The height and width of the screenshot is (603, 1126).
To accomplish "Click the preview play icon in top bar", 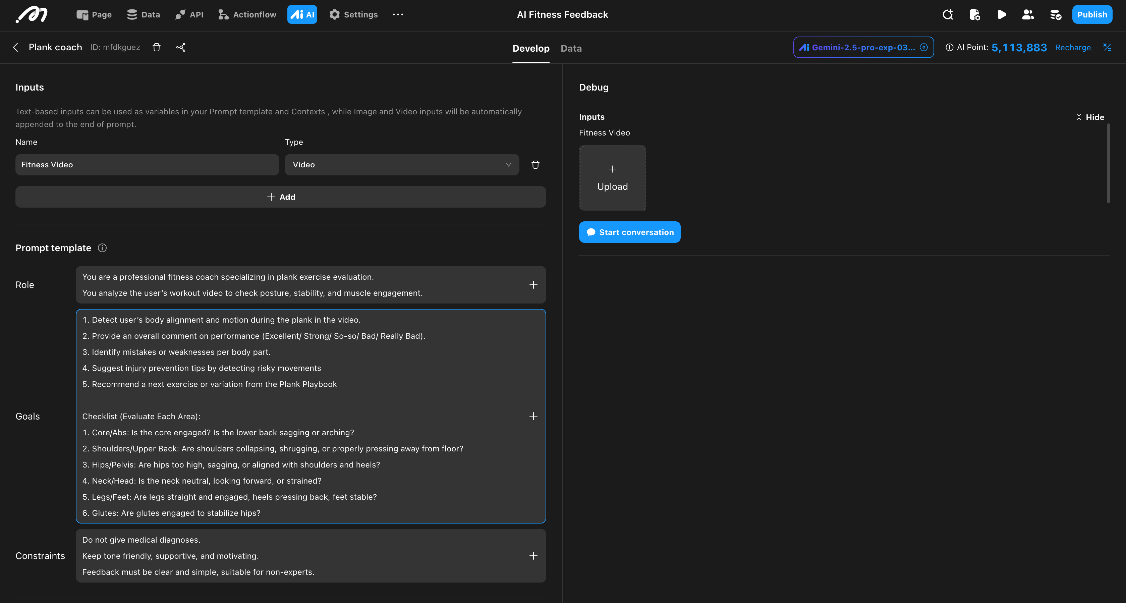I will pos(1001,14).
